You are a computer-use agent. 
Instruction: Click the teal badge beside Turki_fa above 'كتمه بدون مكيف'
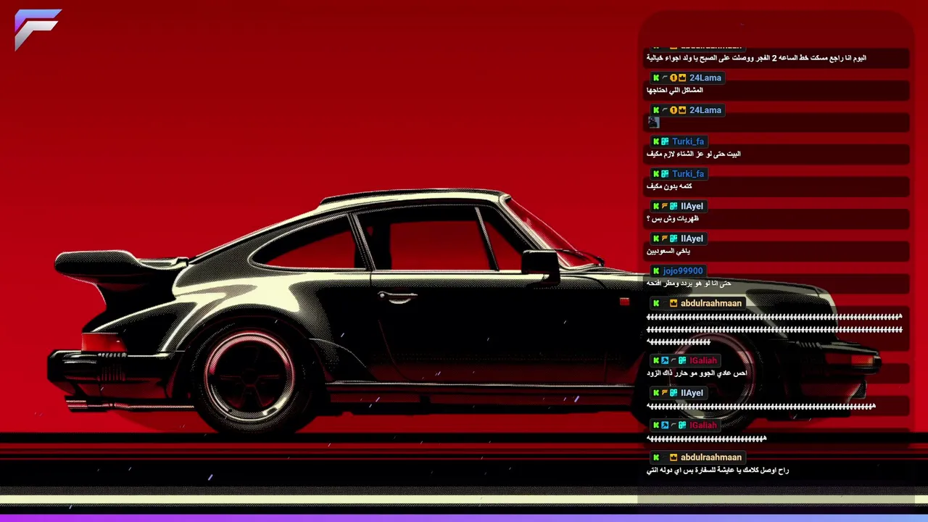[665, 174]
